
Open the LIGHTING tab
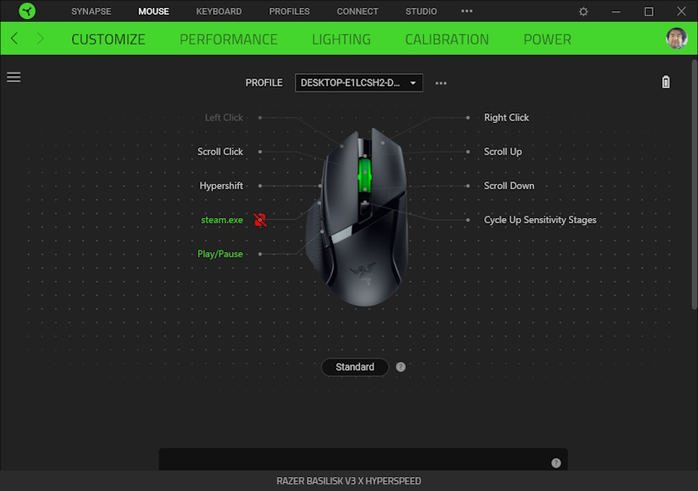[341, 39]
